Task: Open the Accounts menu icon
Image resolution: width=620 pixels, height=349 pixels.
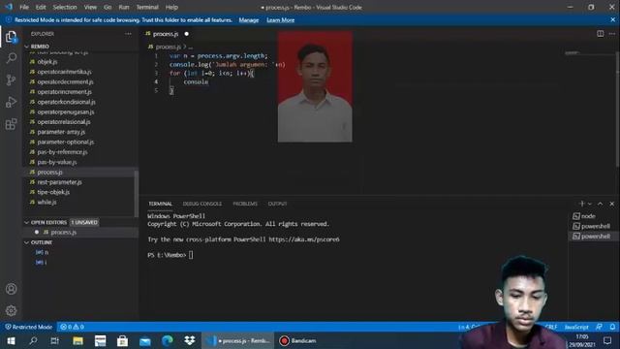Action: (x=11, y=289)
